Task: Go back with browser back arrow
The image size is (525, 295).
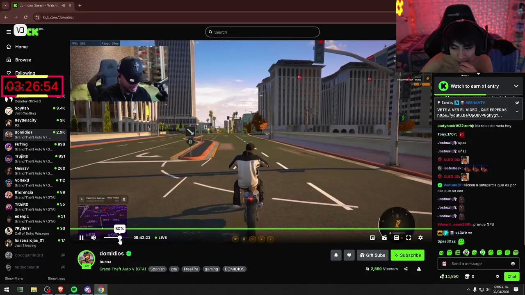Action: point(6,17)
